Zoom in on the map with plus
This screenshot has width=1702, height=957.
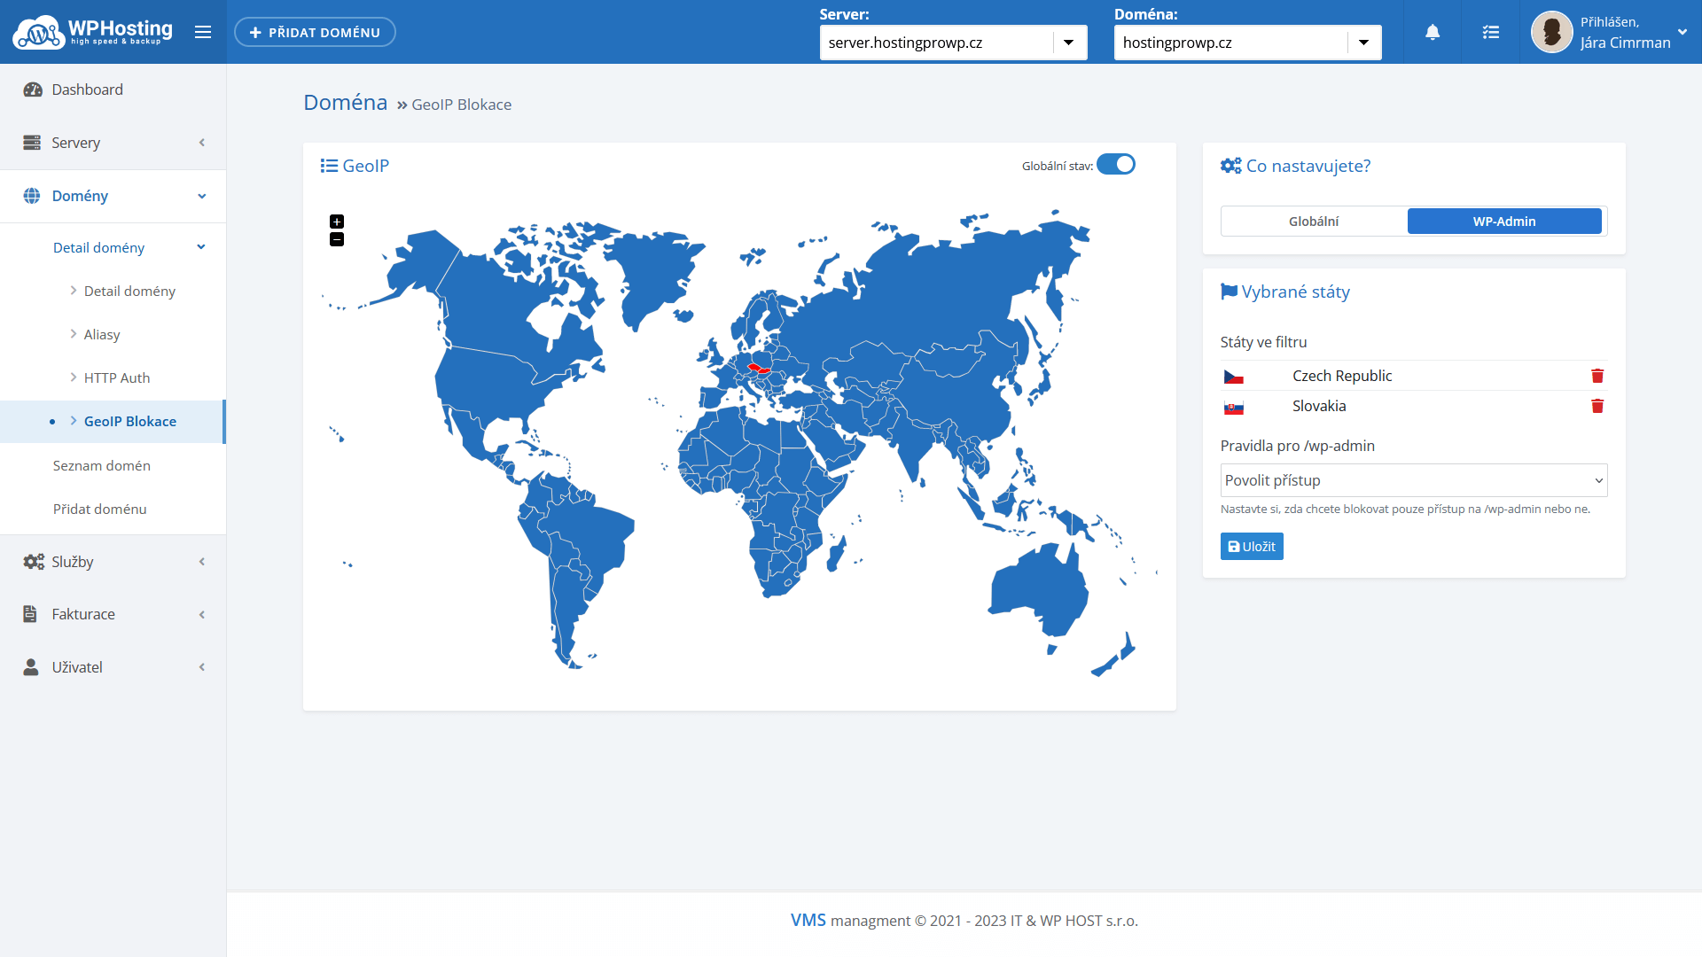[x=337, y=222]
